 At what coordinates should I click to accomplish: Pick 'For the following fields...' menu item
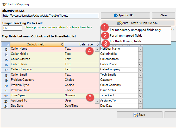pyautogui.click(x=127, y=41)
